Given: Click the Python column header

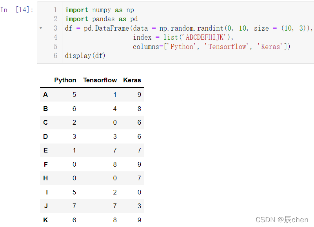Looking at the screenshot, I should click(65, 80).
